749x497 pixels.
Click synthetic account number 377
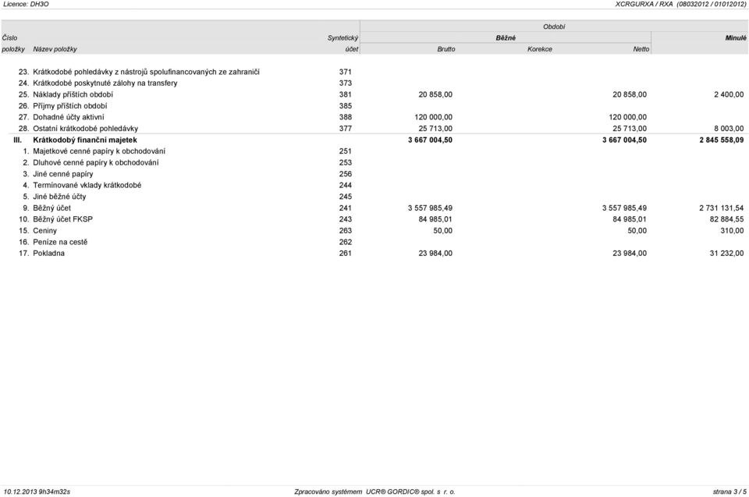(346, 129)
